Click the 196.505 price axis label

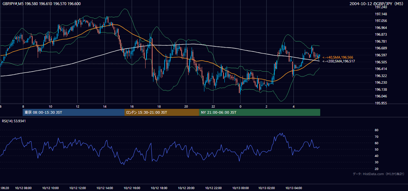tap(381, 62)
